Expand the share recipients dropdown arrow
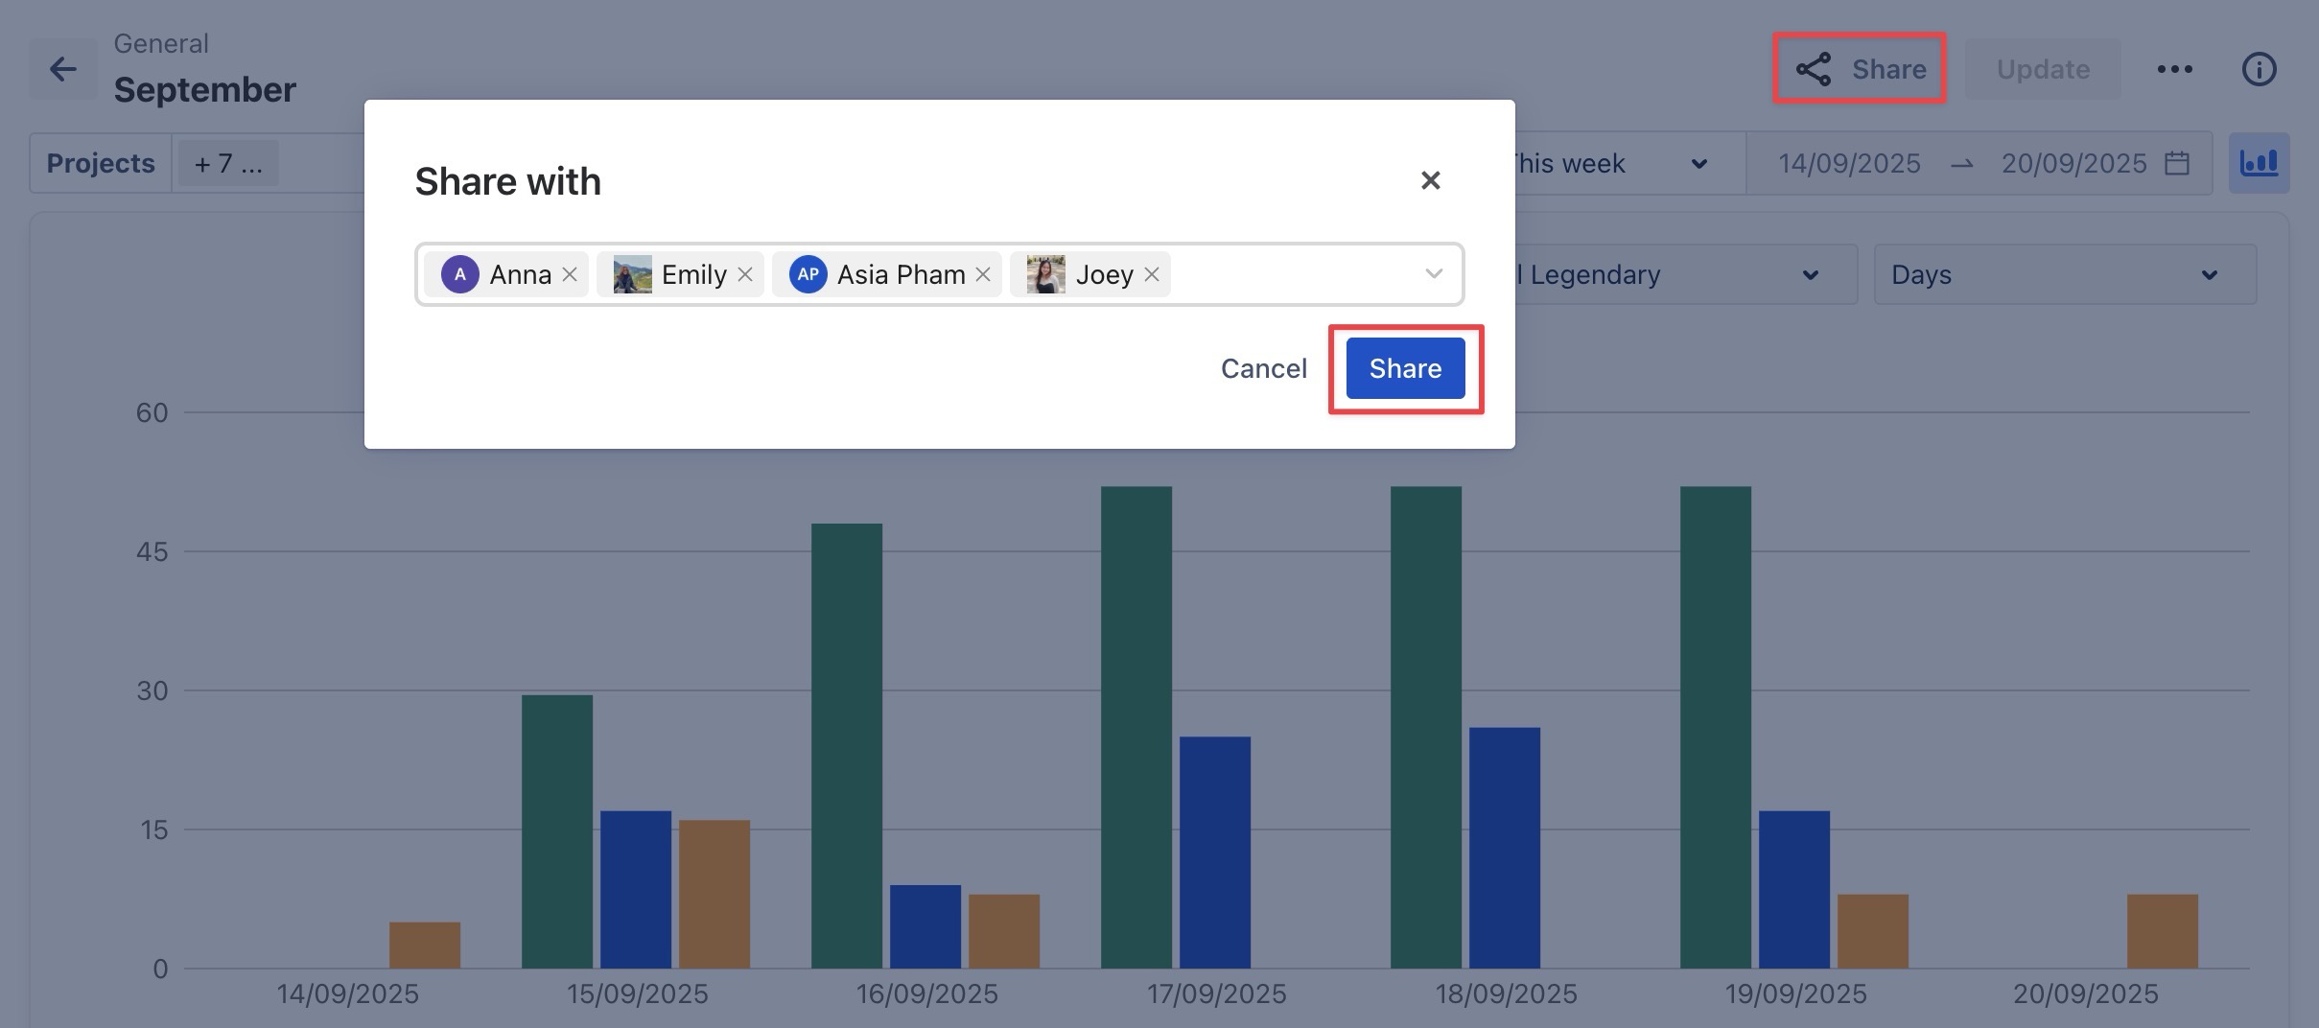The width and height of the screenshot is (2319, 1028). coord(1433,274)
